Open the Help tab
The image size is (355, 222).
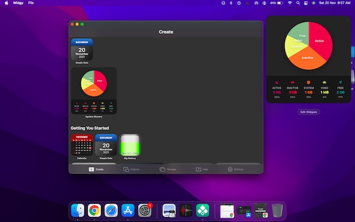[x=202, y=169]
